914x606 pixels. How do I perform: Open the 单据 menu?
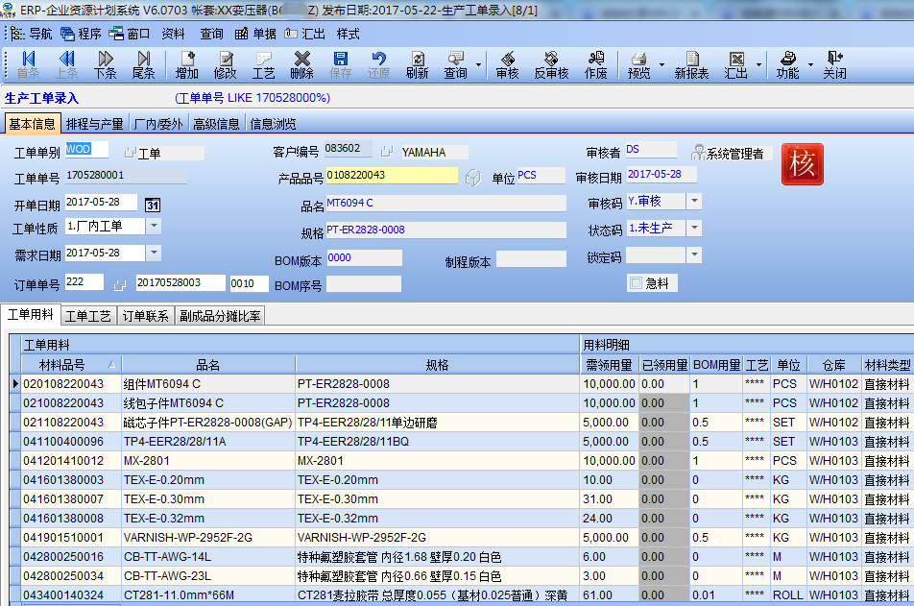pyautogui.click(x=255, y=34)
